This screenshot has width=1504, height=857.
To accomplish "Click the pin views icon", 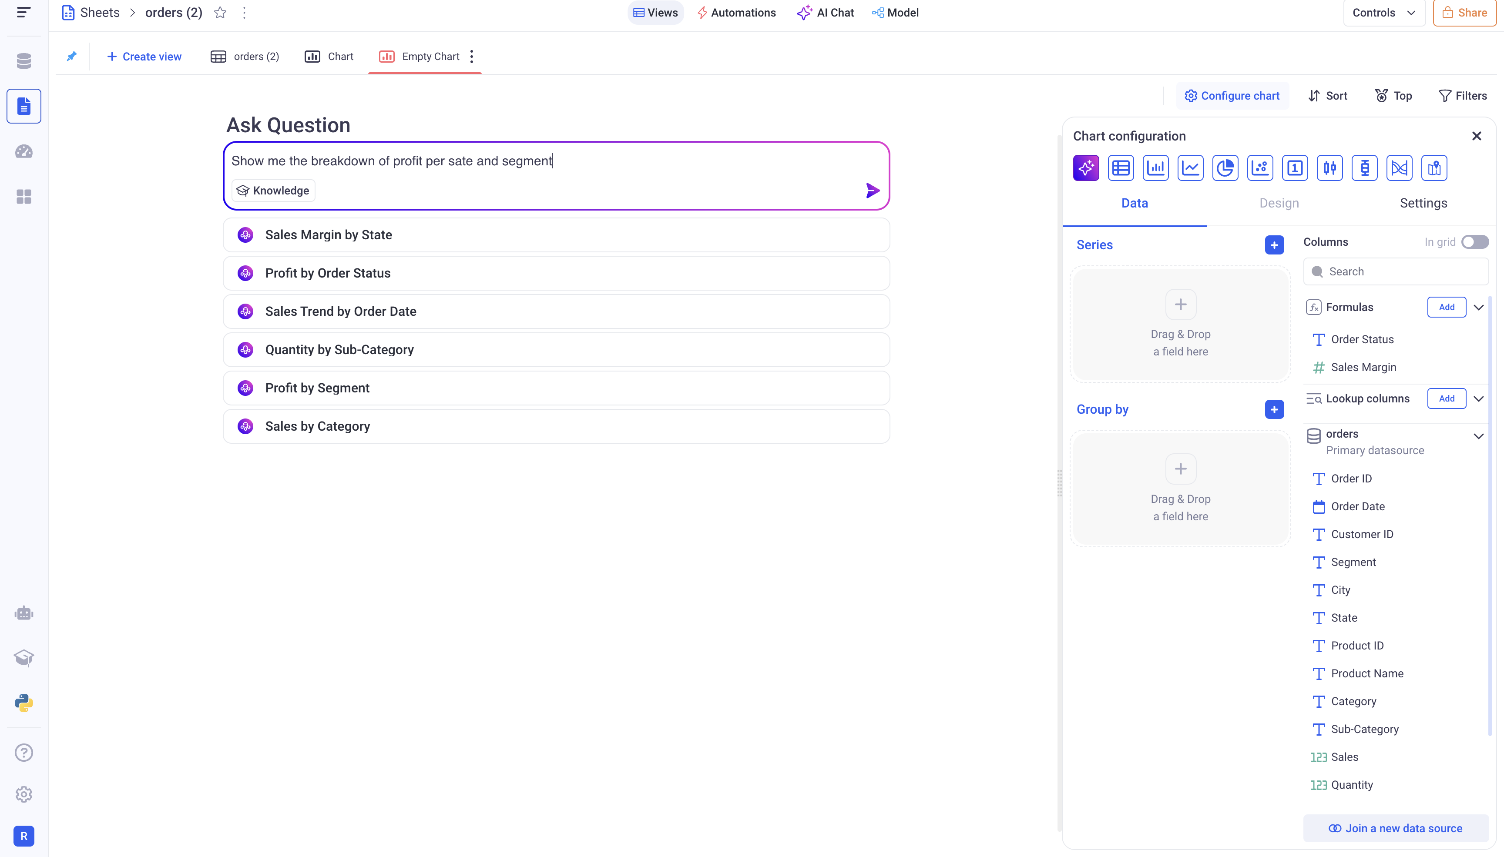I will (x=71, y=57).
